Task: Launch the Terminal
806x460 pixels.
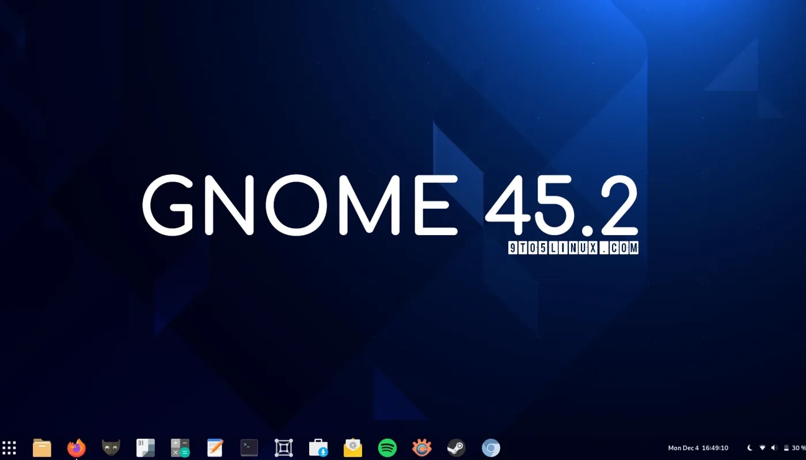Action: coord(249,448)
